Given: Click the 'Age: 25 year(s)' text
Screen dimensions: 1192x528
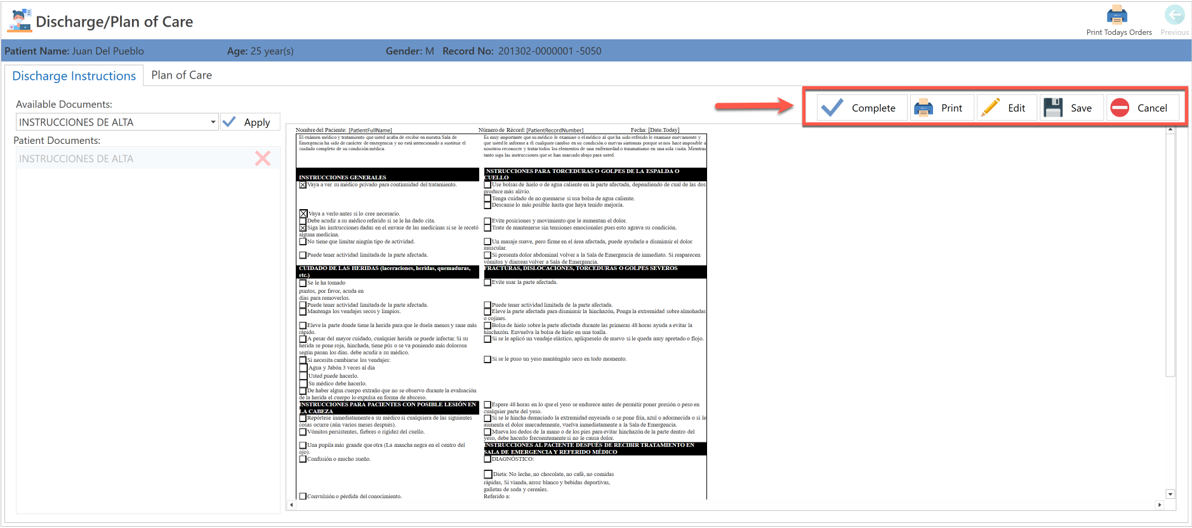Looking at the screenshot, I should point(260,51).
